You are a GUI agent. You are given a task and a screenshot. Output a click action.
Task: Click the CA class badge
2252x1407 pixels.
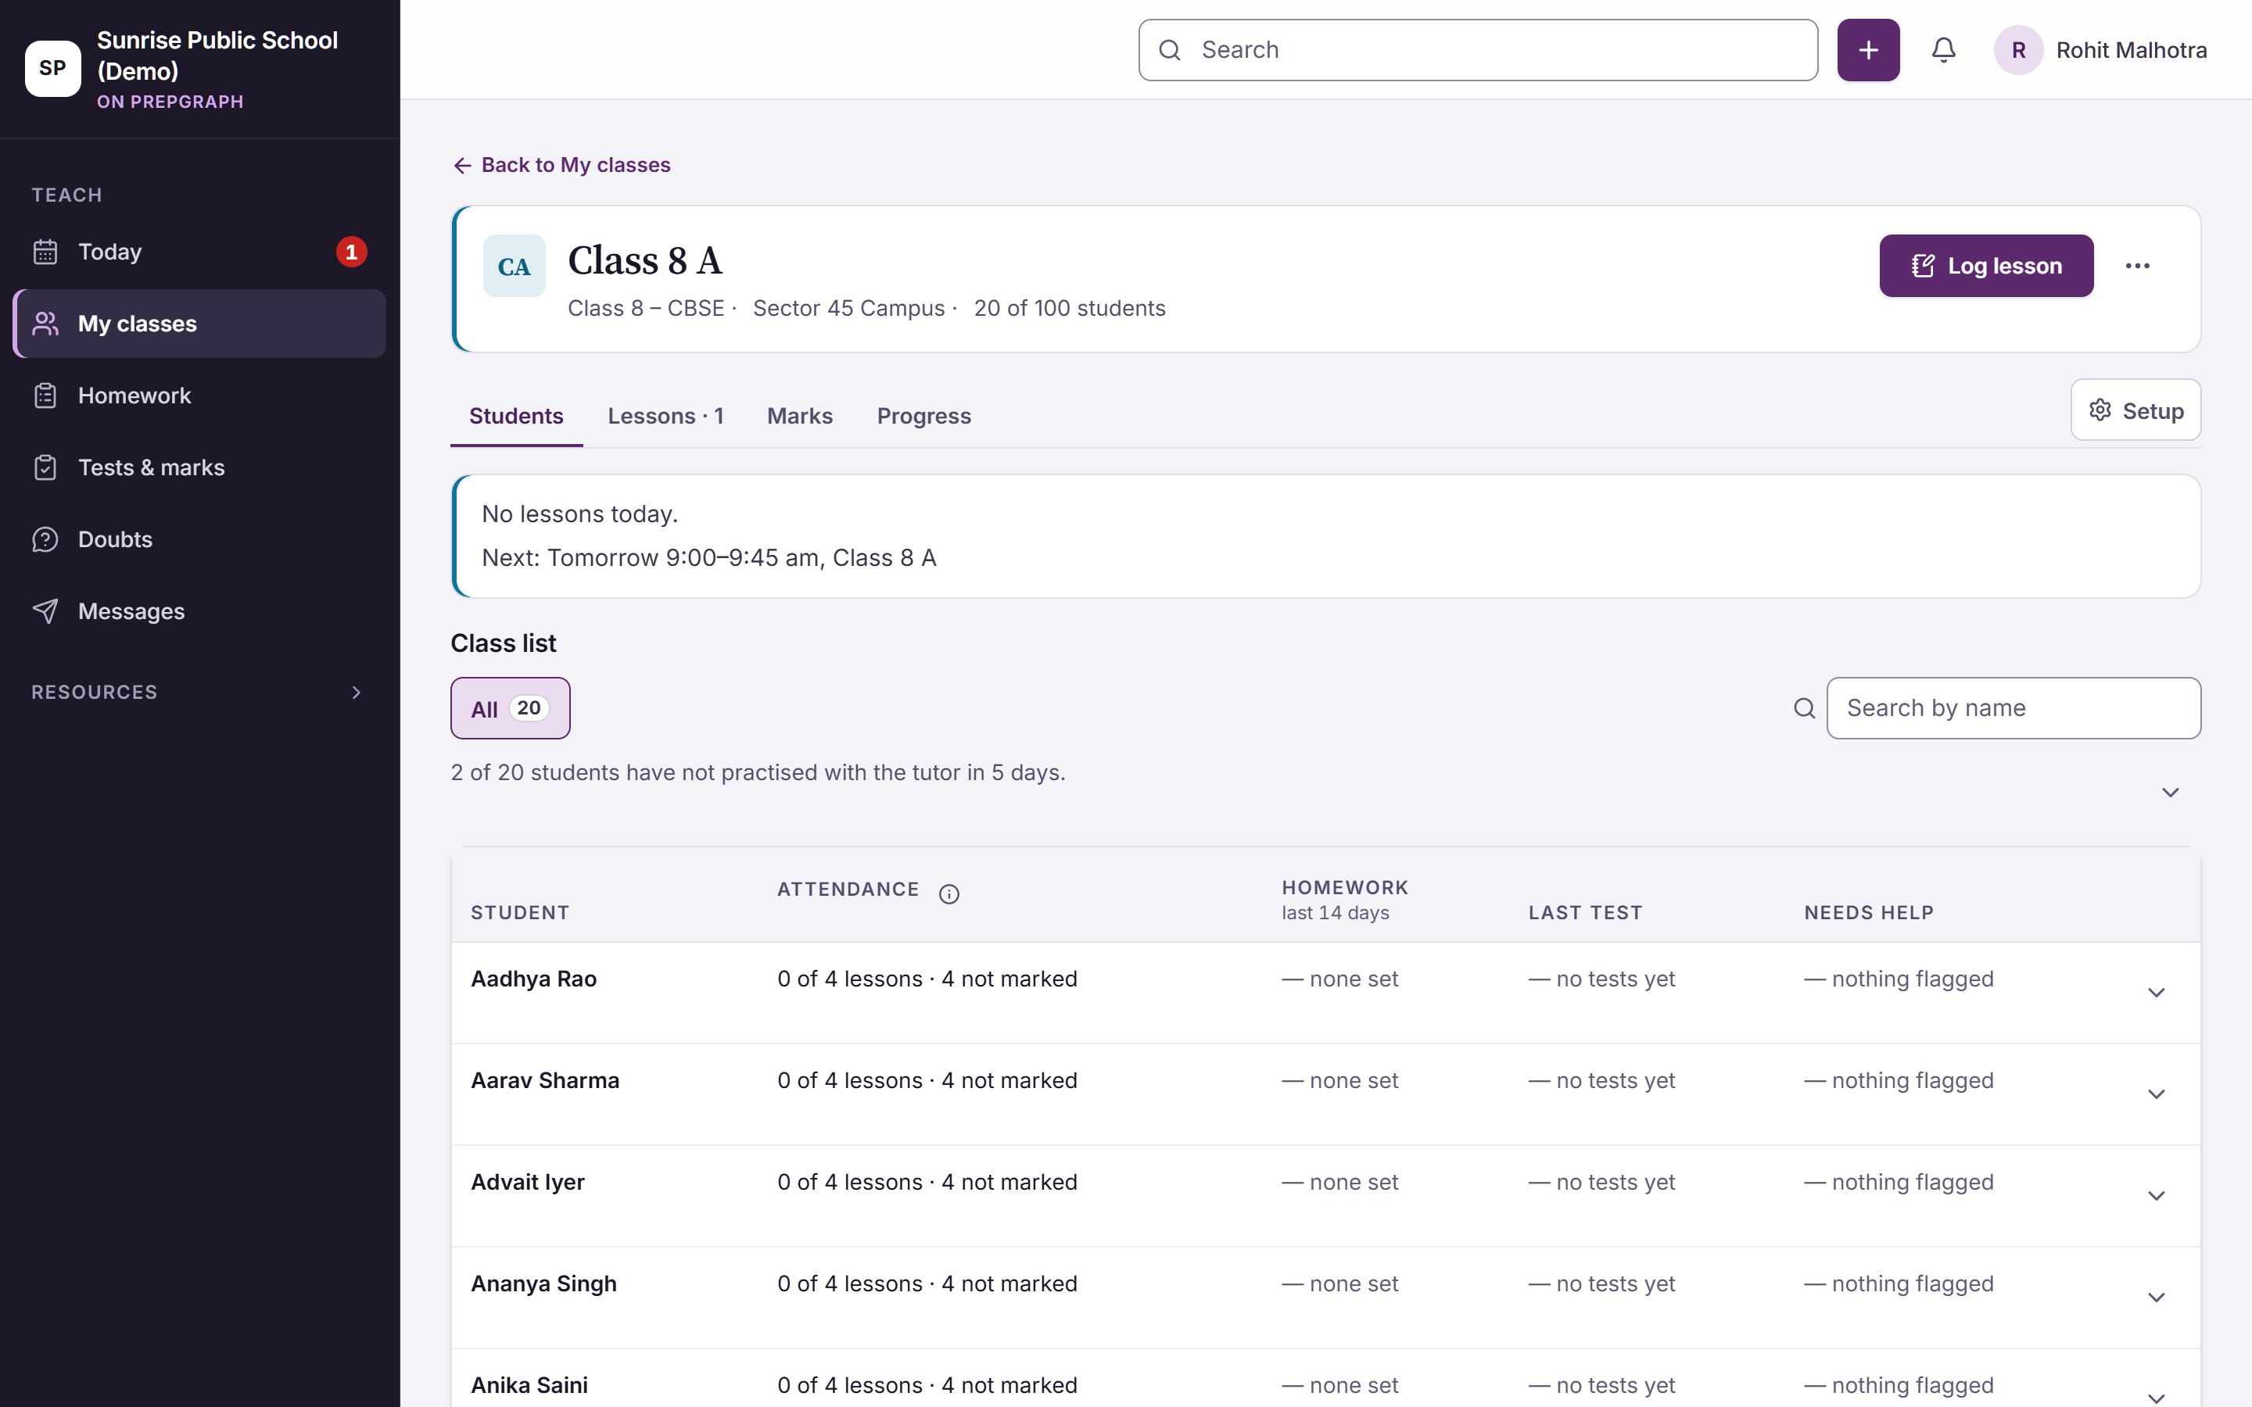pyautogui.click(x=514, y=266)
